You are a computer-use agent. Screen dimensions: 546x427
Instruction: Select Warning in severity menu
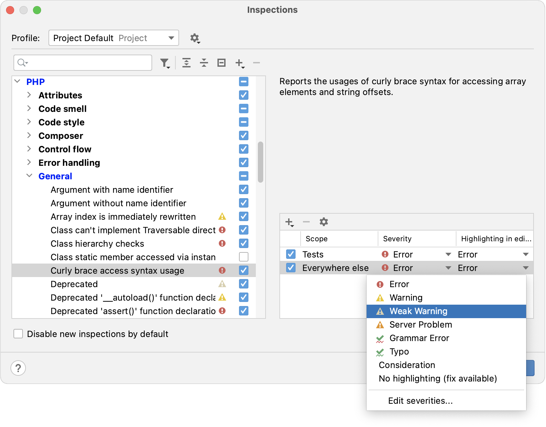(446, 298)
